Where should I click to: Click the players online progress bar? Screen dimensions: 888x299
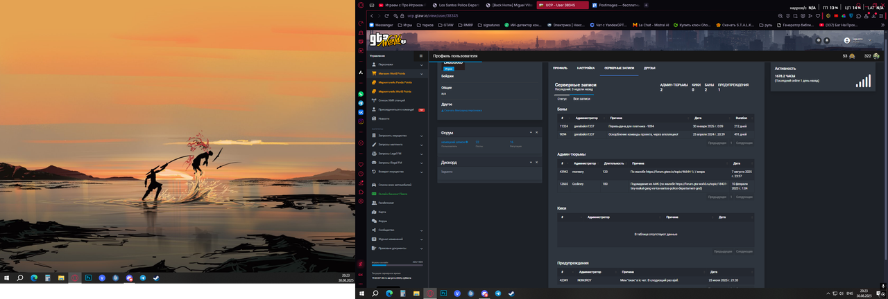pos(397,265)
